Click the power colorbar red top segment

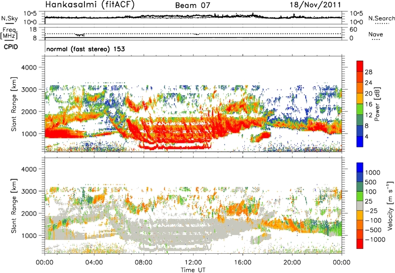360,66
